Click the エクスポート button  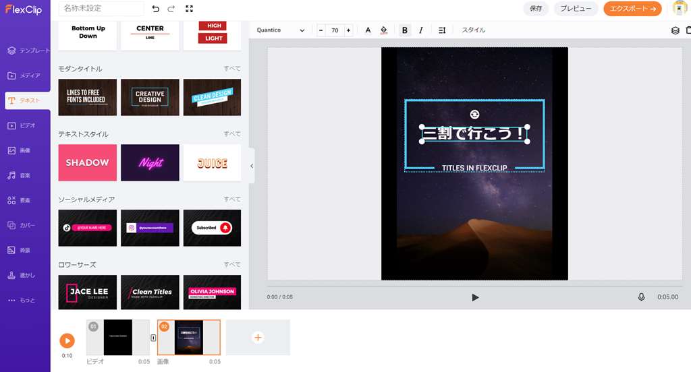click(632, 9)
